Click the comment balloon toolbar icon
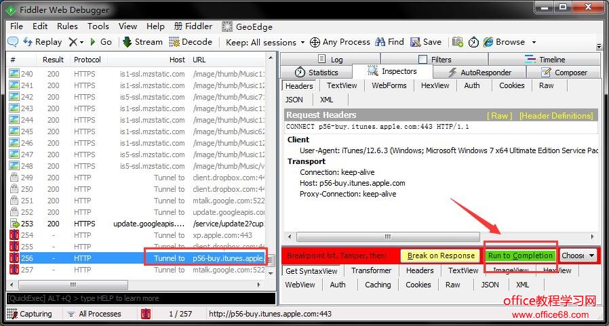 [x=13, y=42]
